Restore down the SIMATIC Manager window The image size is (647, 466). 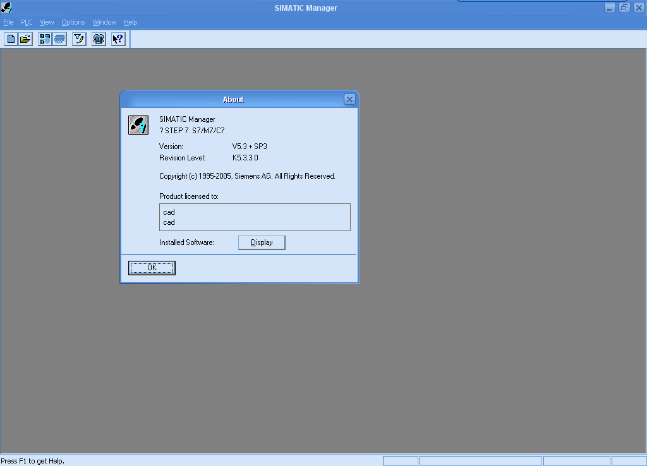(624, 8)
